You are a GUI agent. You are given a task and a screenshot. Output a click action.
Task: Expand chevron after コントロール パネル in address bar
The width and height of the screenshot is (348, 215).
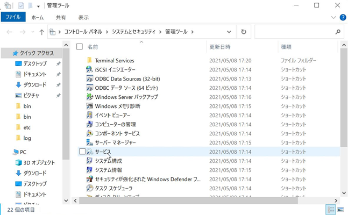[106, 32]
